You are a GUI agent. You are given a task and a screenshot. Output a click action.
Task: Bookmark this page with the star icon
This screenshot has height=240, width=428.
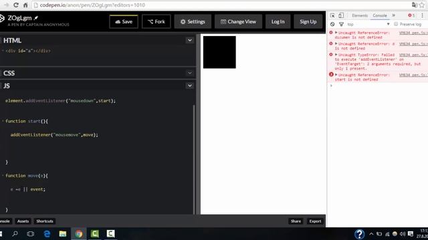click(422, 5)
